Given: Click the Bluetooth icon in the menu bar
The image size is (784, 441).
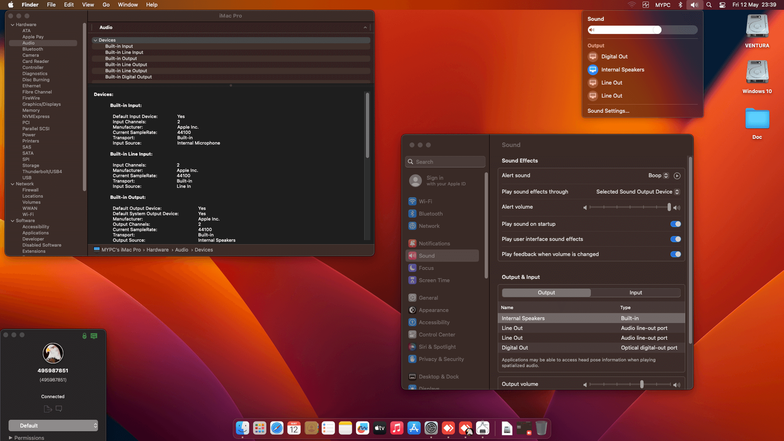Looking at the screenshot, I should (x=680, y=5).
